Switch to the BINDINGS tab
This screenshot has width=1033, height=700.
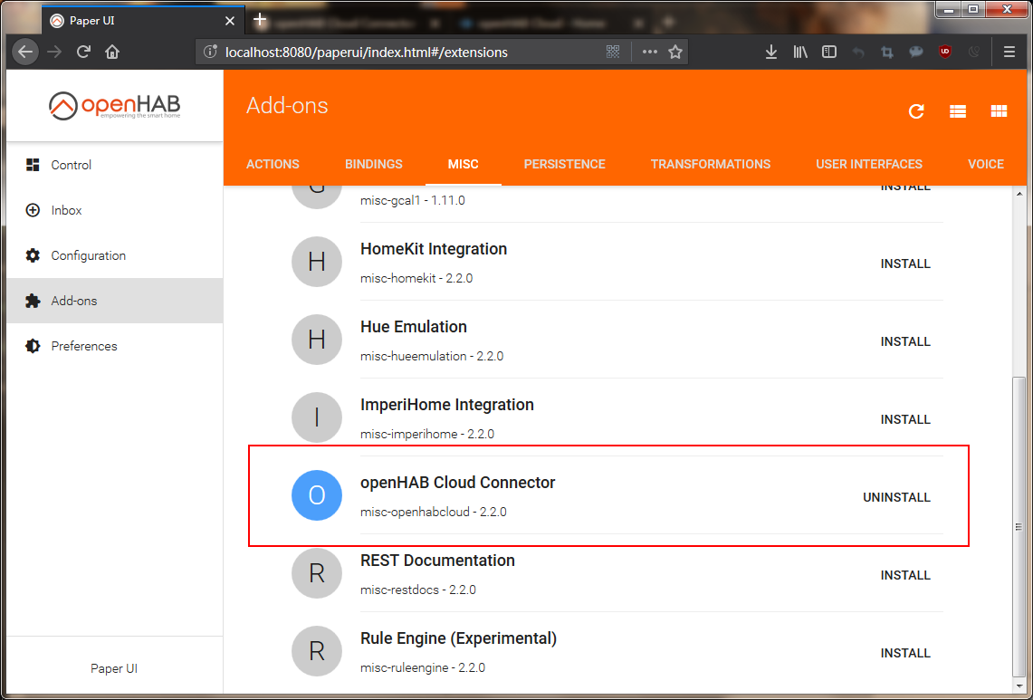click(374, 164)
